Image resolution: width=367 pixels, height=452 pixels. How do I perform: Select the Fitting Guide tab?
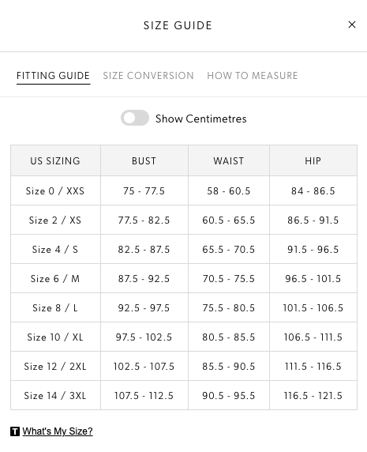(x=53, y=76)
